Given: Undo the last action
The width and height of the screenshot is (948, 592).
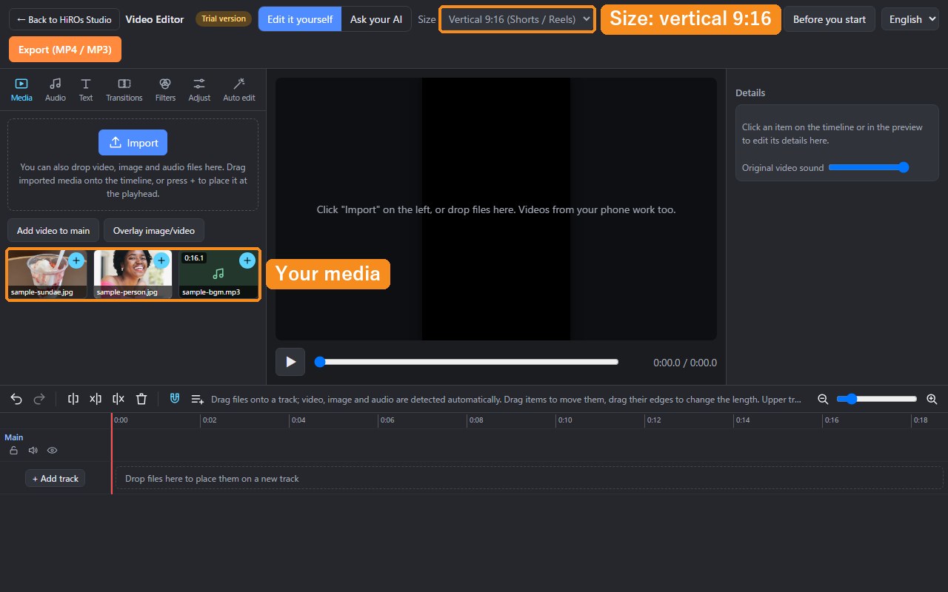Looking at the screenshot, I should pyautogui.click(x=16, y=399).
